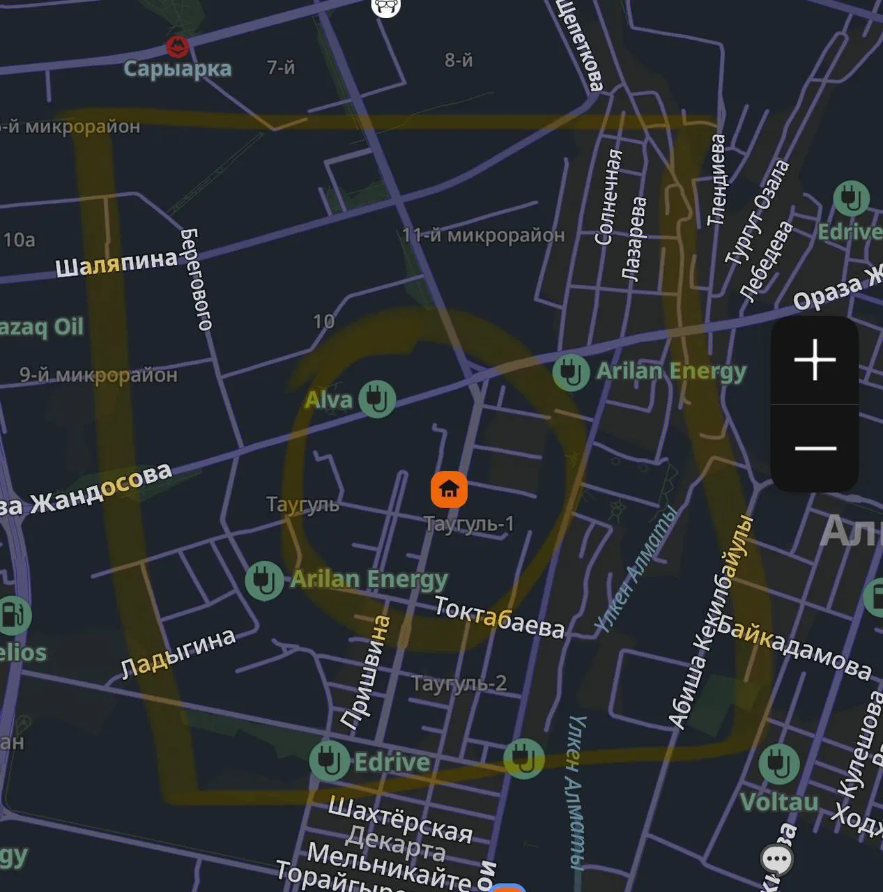The width and height of the screenshot is (883, 892).
Task: Click the Щепеткова street label
Action: tap(579, 45)
